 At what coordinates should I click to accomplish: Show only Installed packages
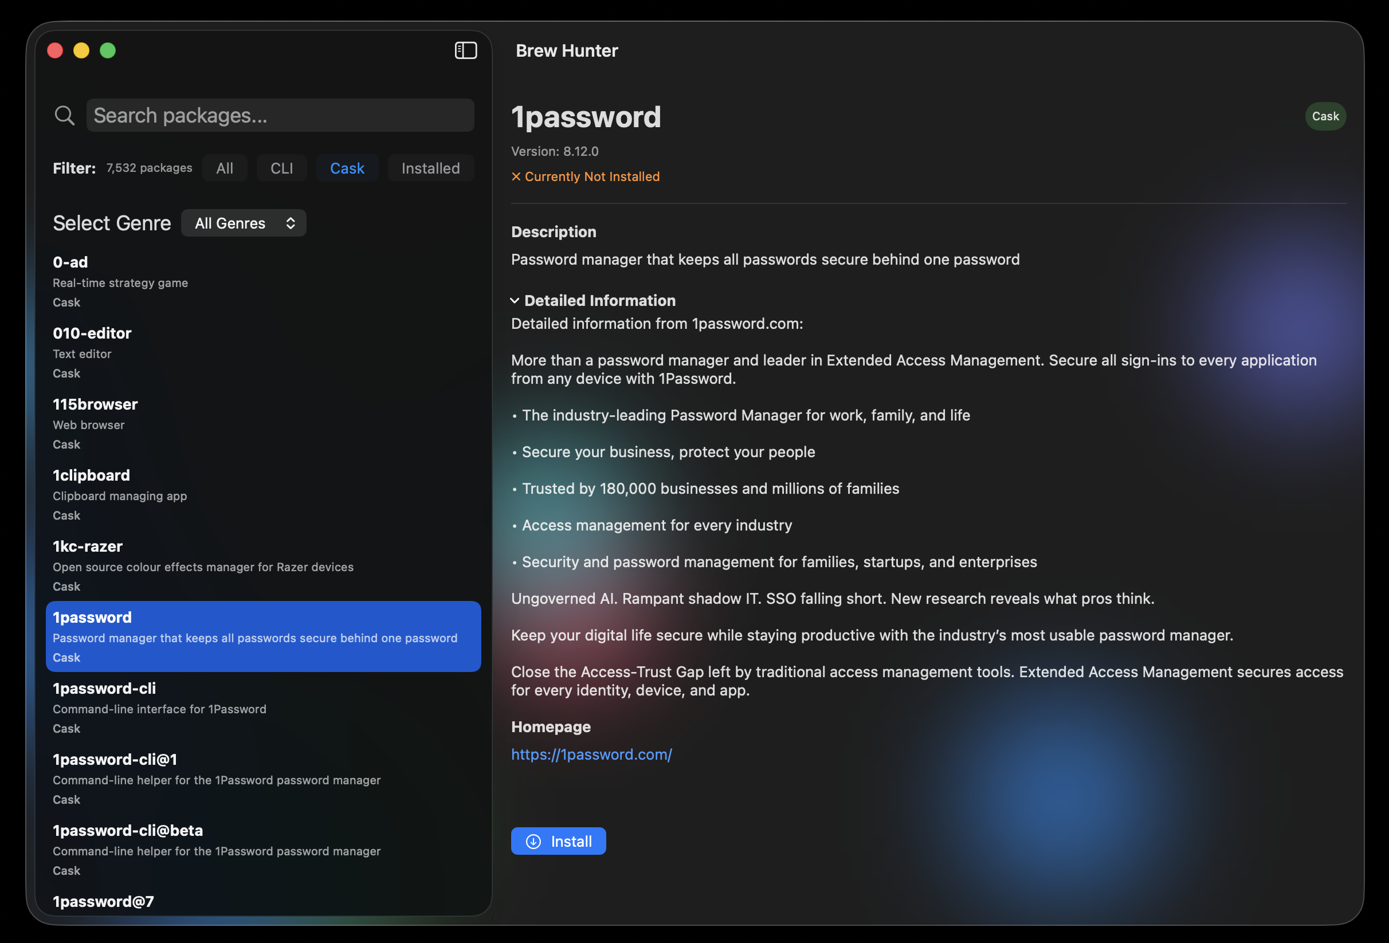pyautogui.click(x=430, y=168)
